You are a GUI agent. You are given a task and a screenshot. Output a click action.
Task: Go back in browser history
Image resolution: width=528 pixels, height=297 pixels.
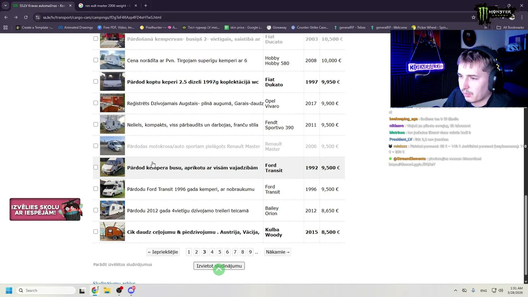click(x=6, y=17)
